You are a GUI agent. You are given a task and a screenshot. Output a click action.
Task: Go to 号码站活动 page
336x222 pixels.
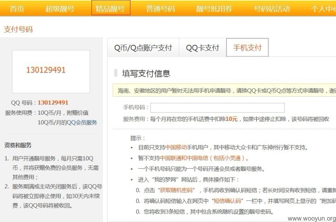click(272, 9)
